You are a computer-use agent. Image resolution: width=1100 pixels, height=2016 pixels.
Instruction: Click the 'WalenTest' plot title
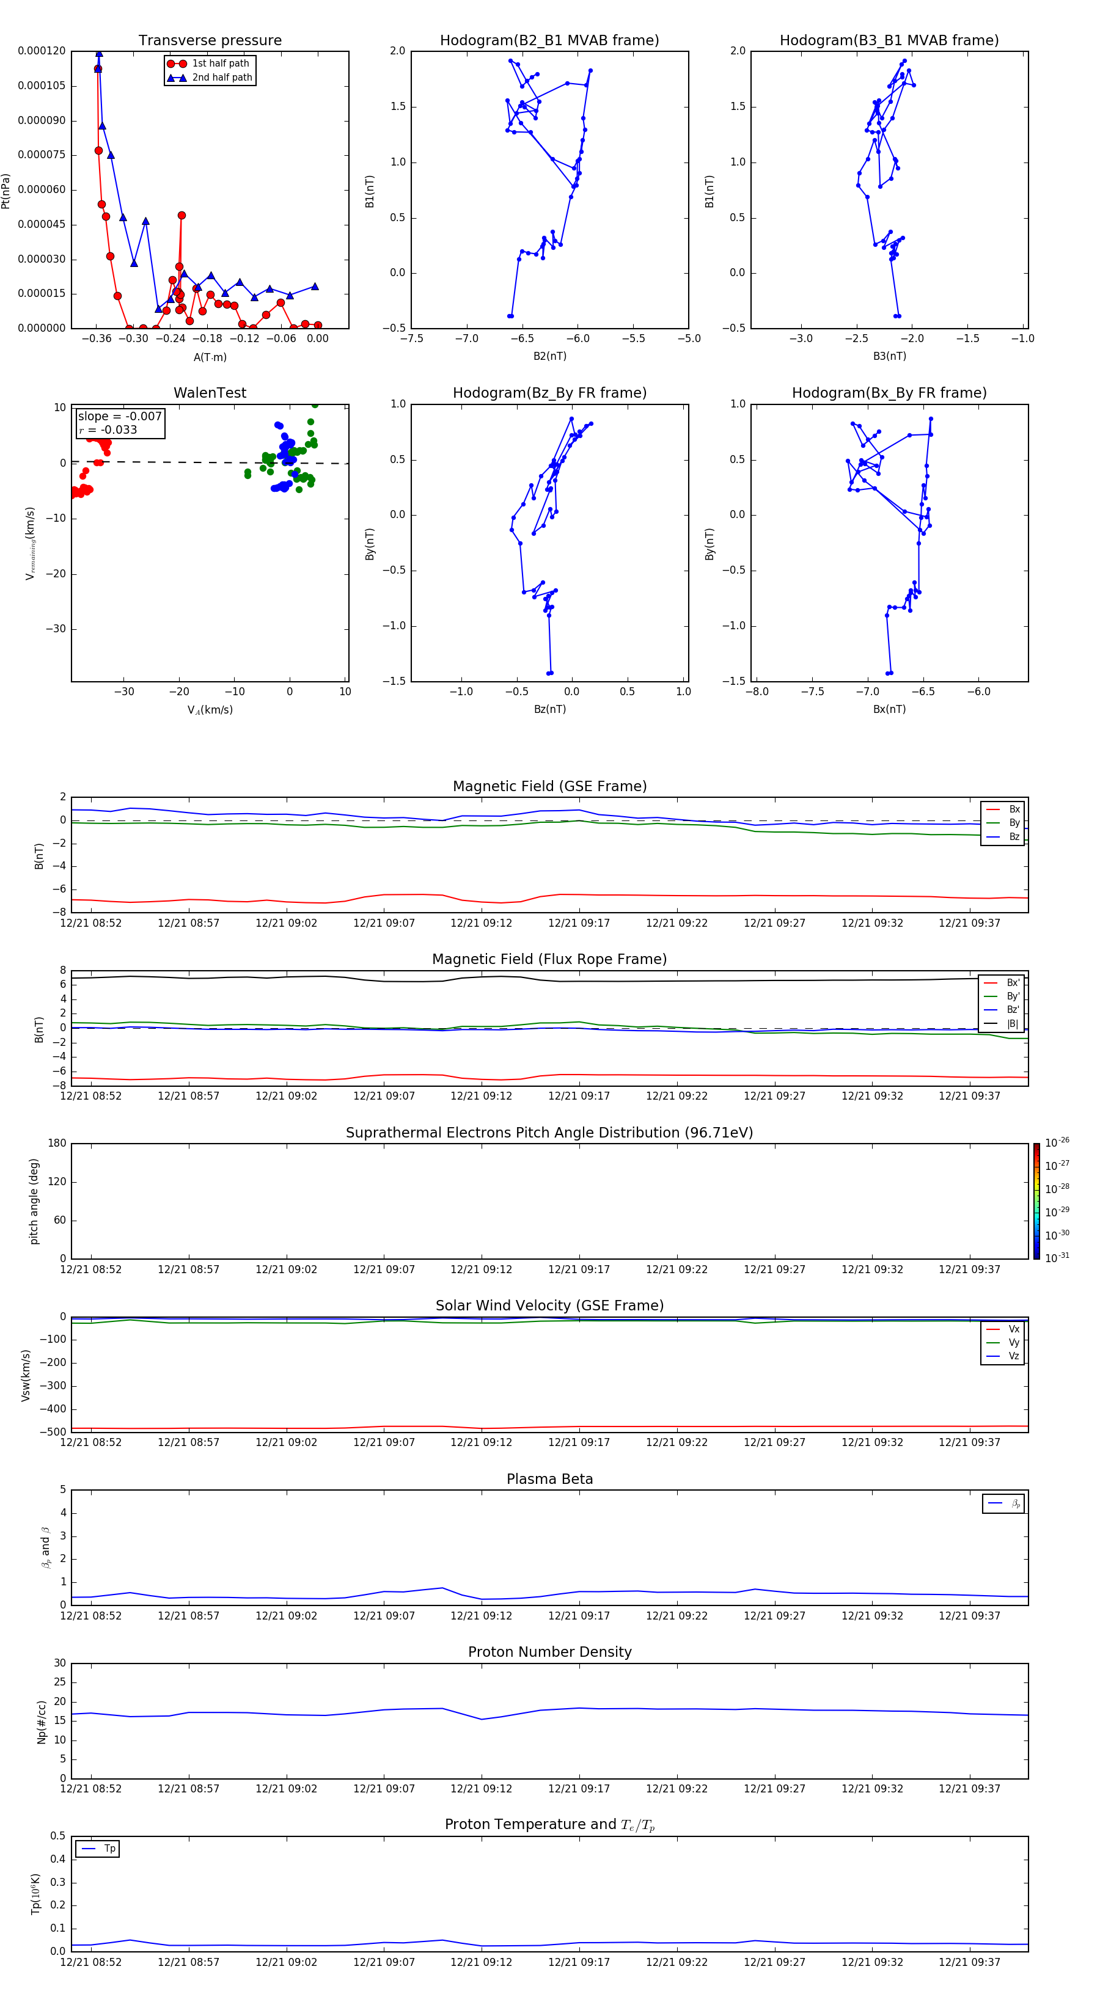[x=210, y=393]
